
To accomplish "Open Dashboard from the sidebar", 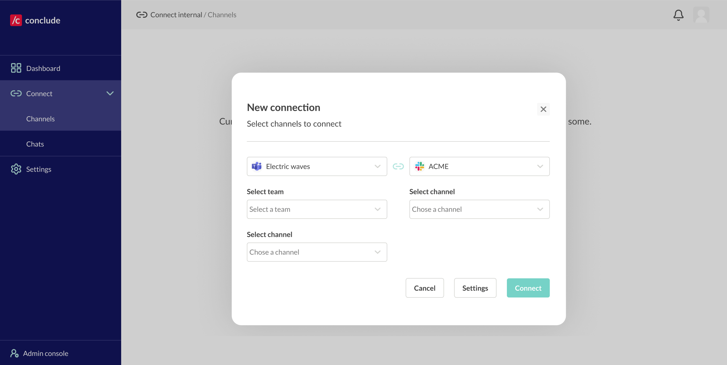I will tap(61, 68).
